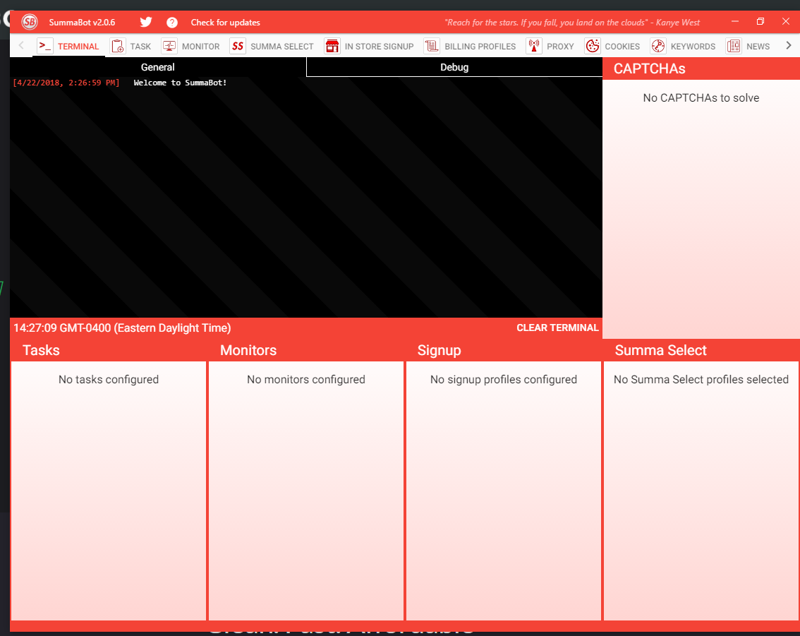Click the No monitors configured message
Viewport: 800px width, 636px height.
click(306, 379)
